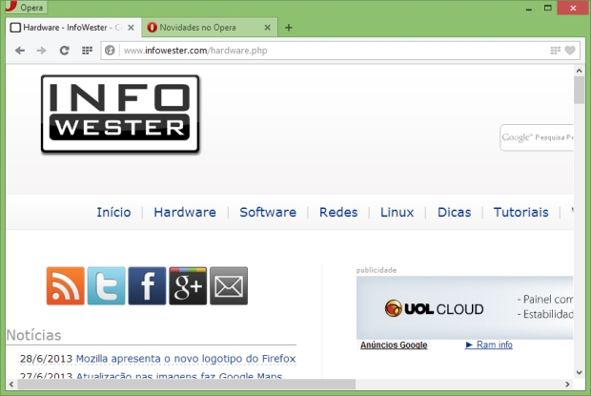Screen dimensions: 591x396
Task: Click the vertical scrollbar down arrow
Action: pos(579,372)
